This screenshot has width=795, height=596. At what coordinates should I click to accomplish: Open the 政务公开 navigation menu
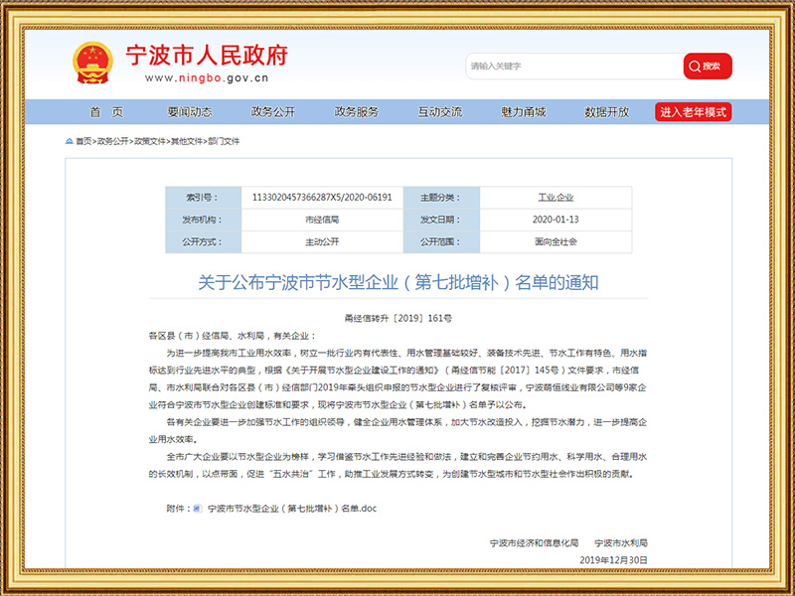[272, 112]
